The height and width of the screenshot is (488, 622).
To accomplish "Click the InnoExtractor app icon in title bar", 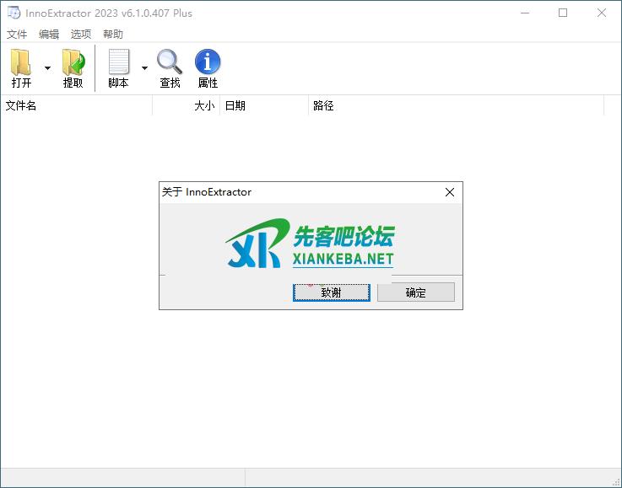I will 14,13.
